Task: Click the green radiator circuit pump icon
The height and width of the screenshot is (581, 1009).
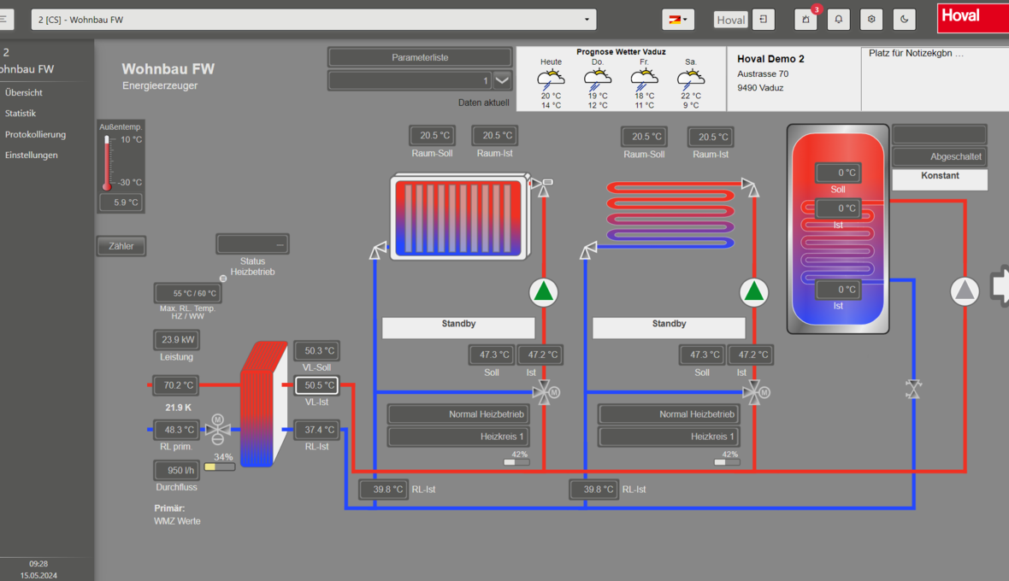Action: (x=543, y=292)
